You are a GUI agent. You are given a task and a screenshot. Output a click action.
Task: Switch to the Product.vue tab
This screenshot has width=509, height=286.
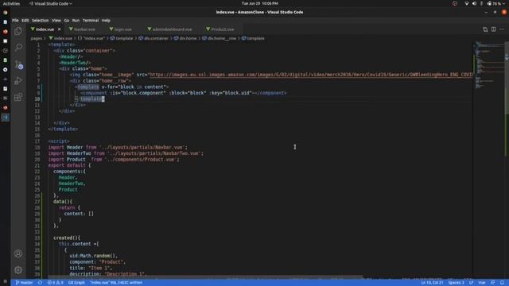(x=223, y=29)
